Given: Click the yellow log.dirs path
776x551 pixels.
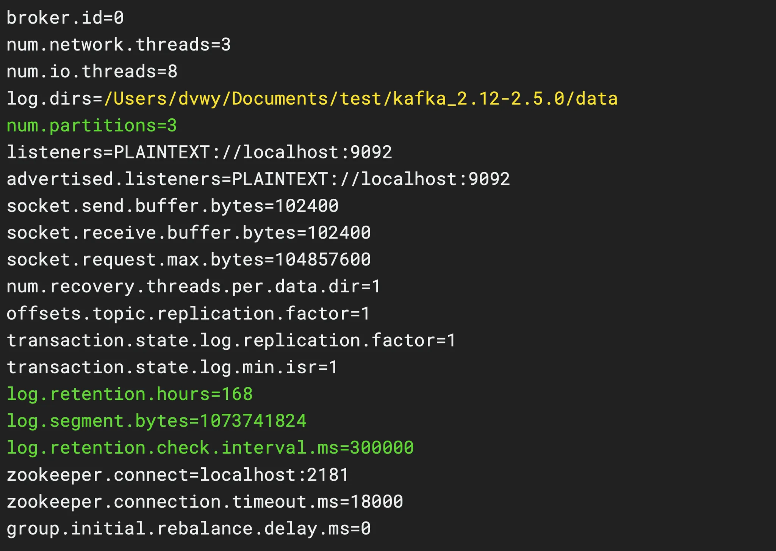Looking at the screenshot, I should click(x=360, y=99).
